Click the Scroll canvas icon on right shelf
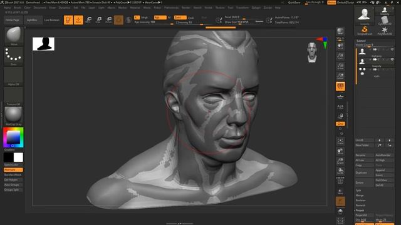The image size is (401, 225). click(340, 46)
